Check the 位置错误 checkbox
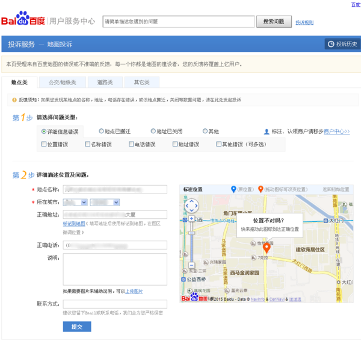This screenshot has width=361, height=340. (x=44, y=144)
